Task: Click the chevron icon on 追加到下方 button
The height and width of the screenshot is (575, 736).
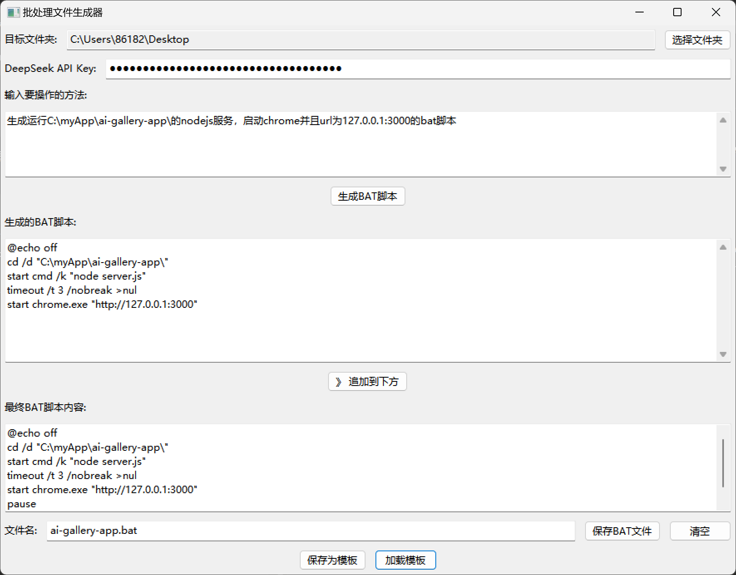Action: [338, 382]
